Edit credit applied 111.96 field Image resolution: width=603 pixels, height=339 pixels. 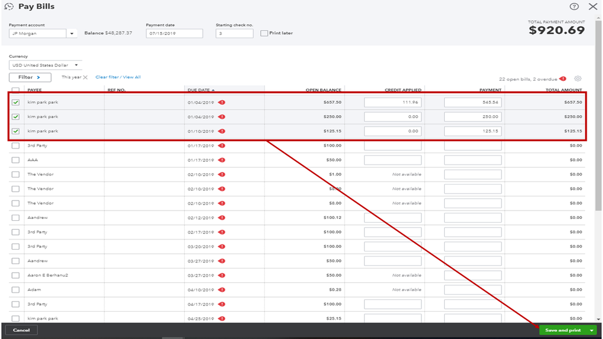coord(392,102)
